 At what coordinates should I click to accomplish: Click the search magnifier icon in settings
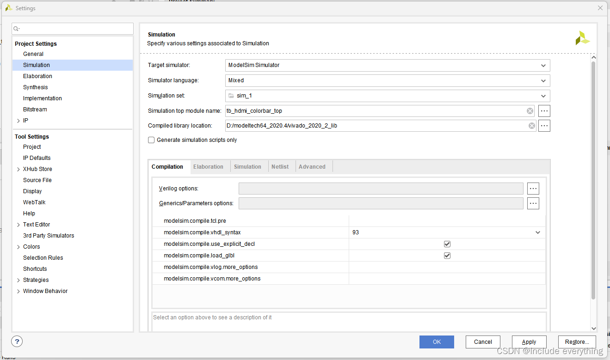point(17,29)
